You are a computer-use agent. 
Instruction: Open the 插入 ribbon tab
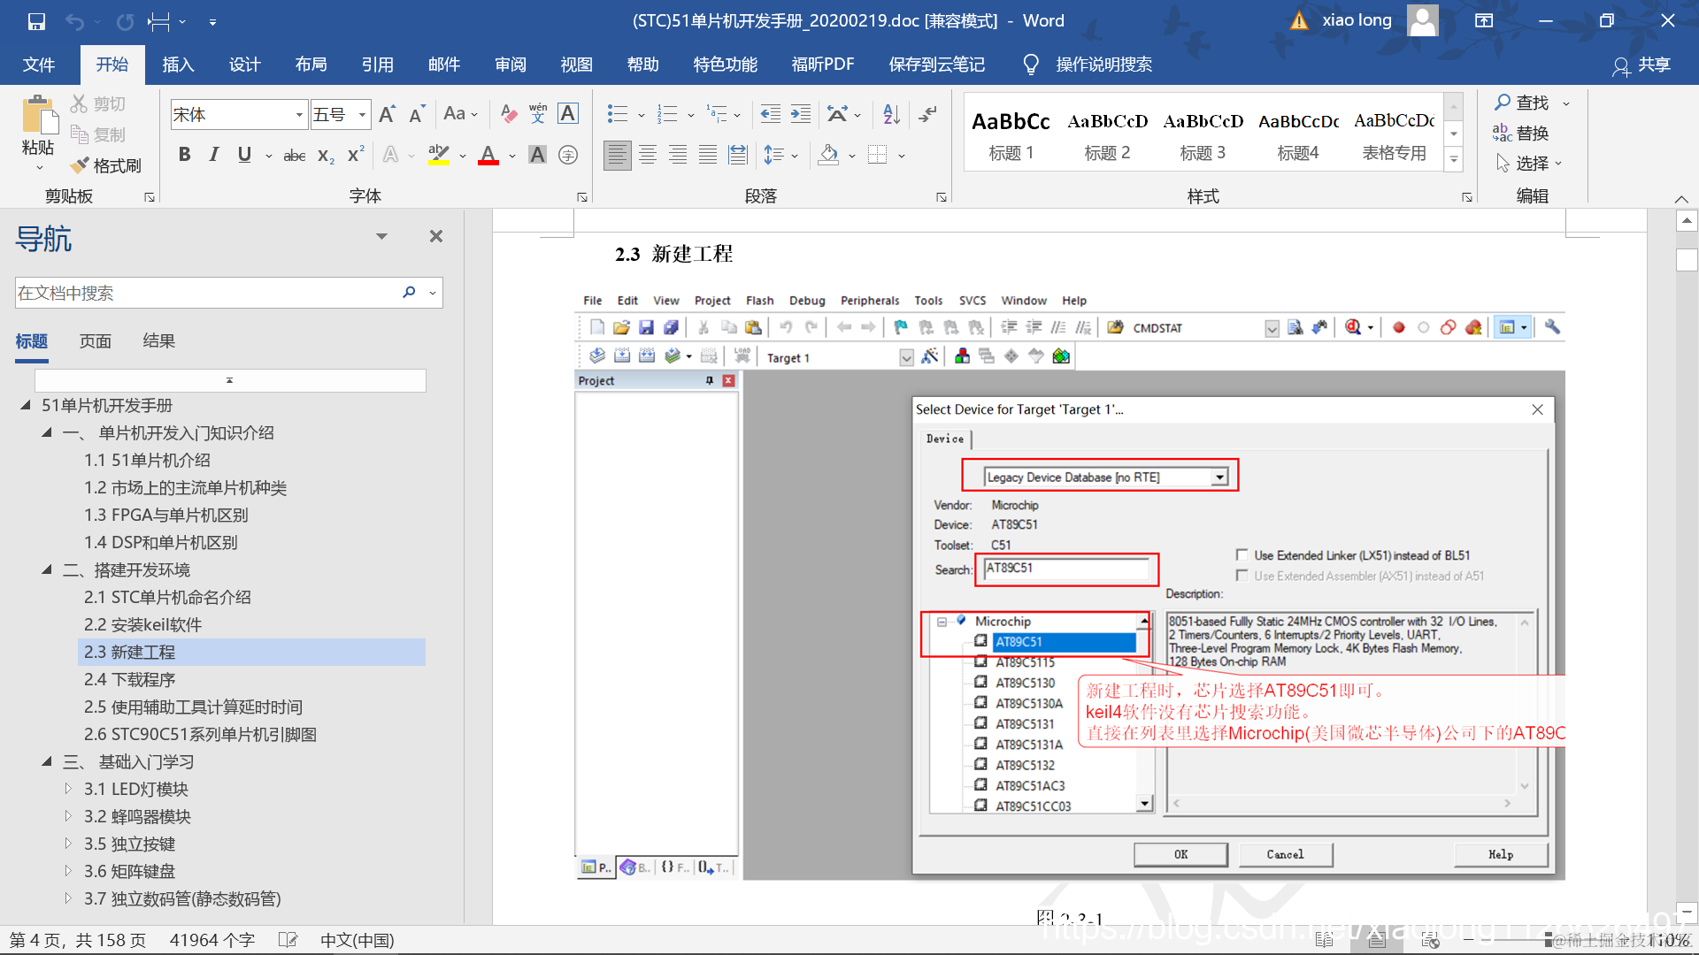[x=178, y=65]
